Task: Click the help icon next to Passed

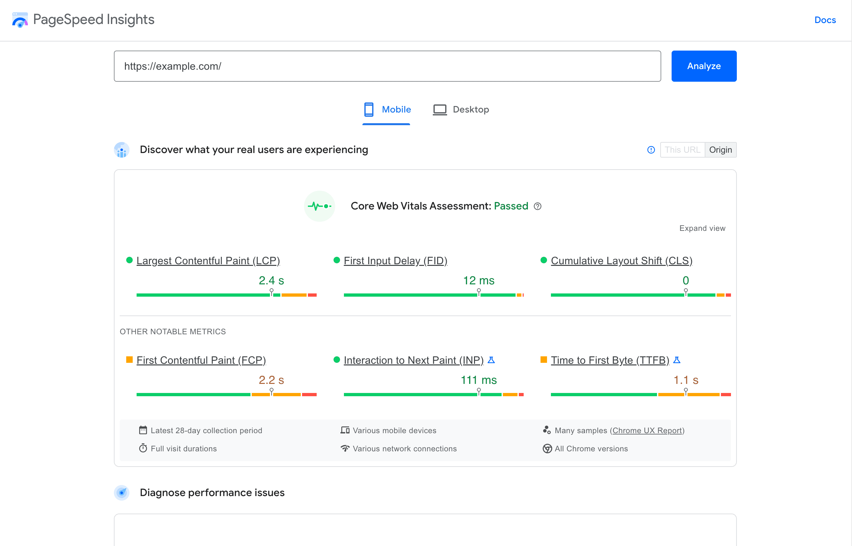Action: click(538, 206)
